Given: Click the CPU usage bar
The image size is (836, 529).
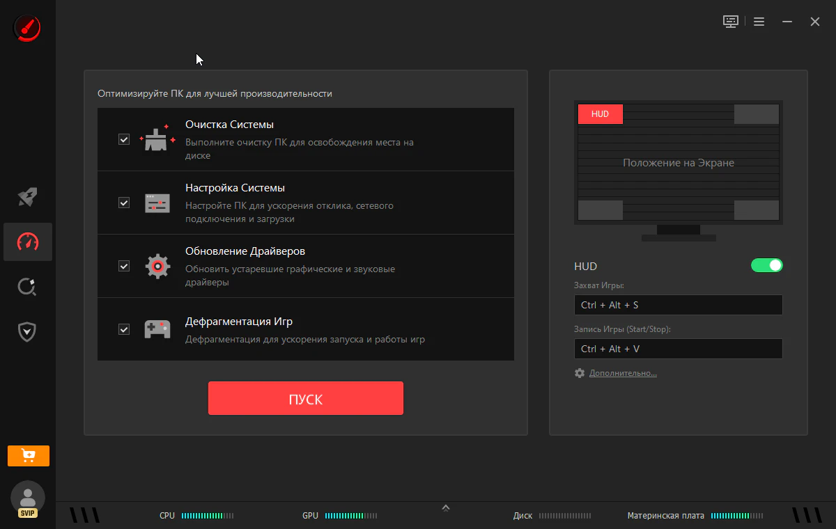Looking at the screenshot, I should coord(208,516).
